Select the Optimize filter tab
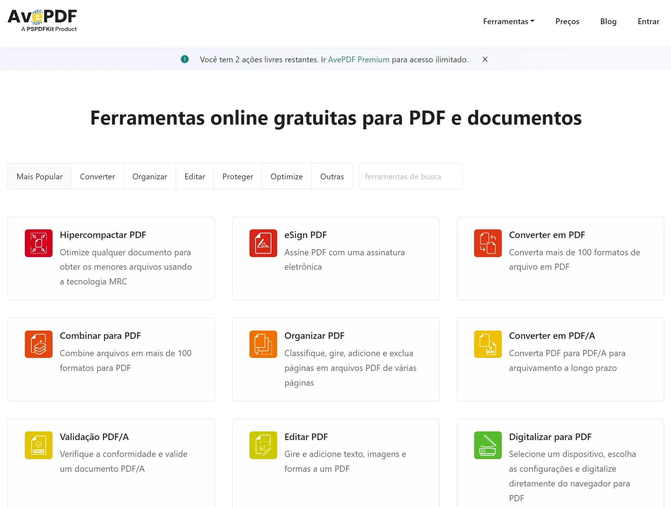 [286, 176]
